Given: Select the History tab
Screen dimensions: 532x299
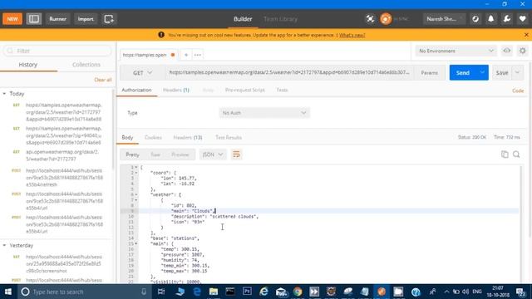Looking at the screenshot, I should 28,65.
